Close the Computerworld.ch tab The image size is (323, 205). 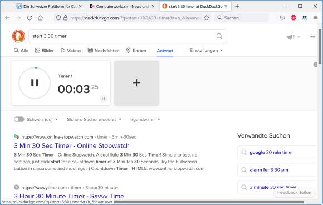pyautogui.click(x=153, y=6)
